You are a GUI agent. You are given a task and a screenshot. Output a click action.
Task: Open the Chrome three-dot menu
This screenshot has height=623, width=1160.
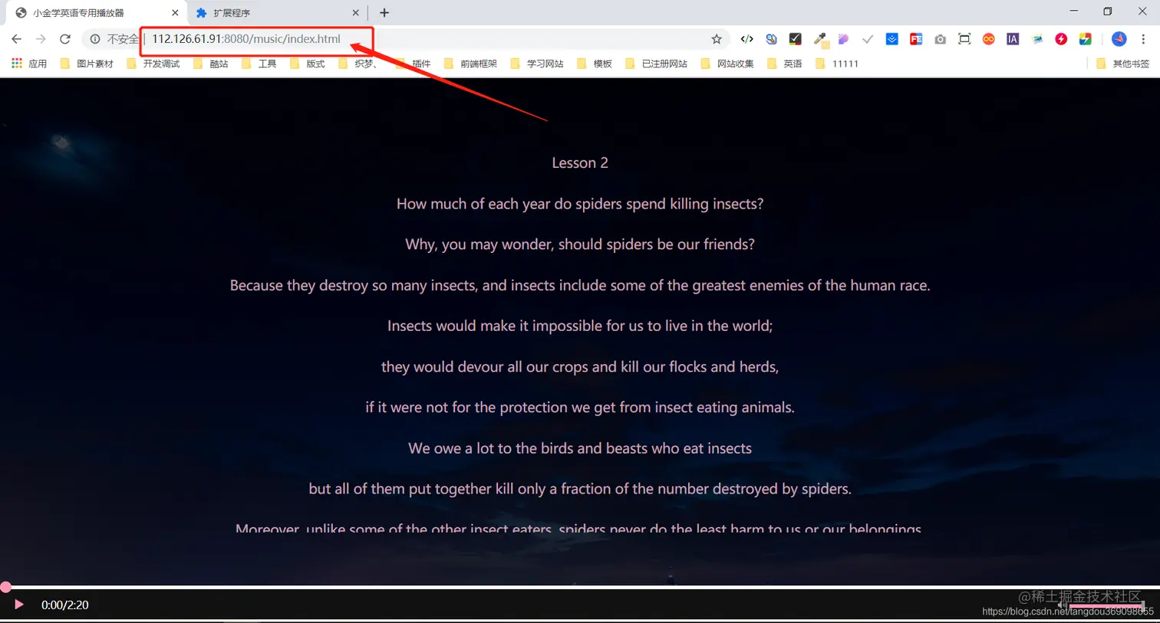(1143, 39)
